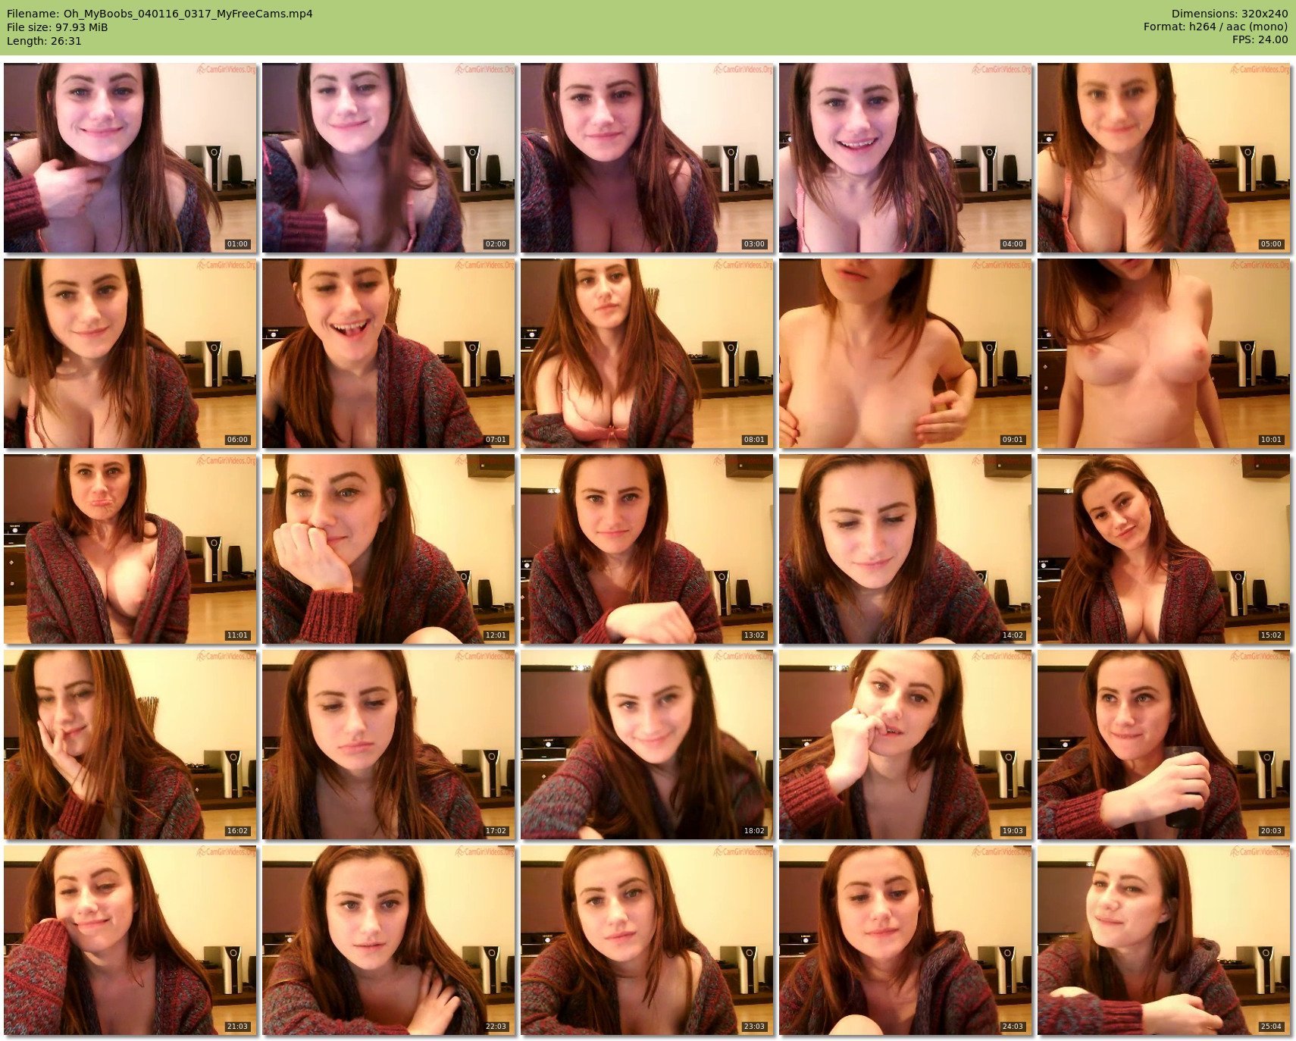Click the thumbnail stamped 17:02
Screen dimensions: 1296x1041
(x=389, y=745)
